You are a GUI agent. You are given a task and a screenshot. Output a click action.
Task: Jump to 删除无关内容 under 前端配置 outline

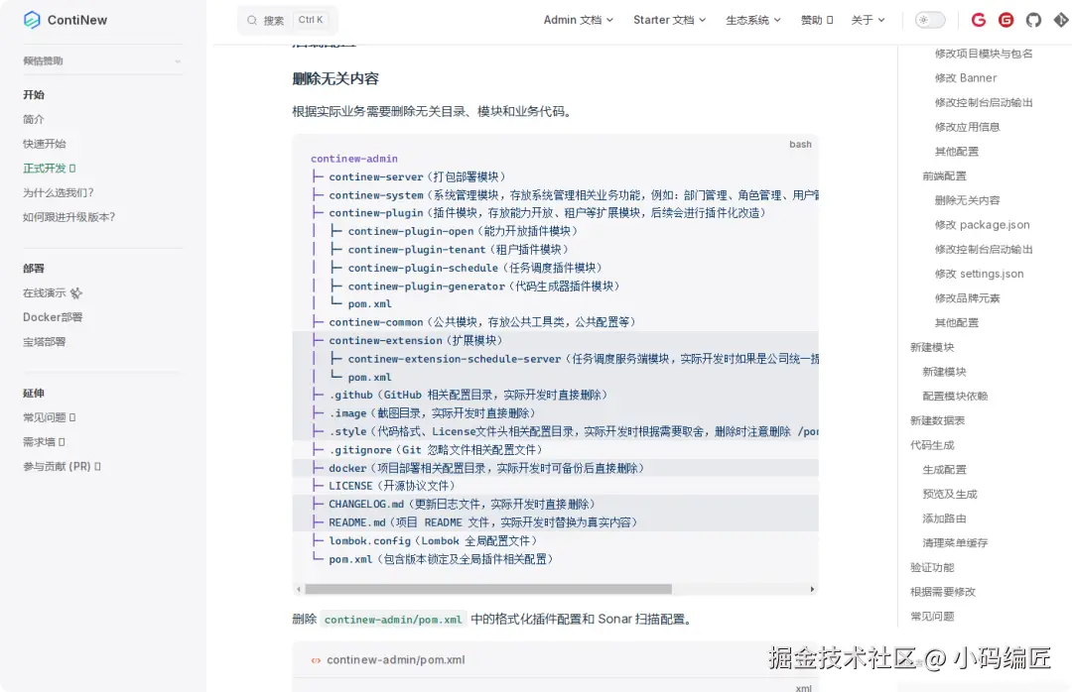[x=968, y=200]
